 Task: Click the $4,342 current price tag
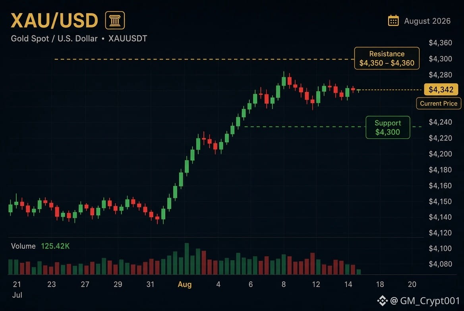(441, 90)
